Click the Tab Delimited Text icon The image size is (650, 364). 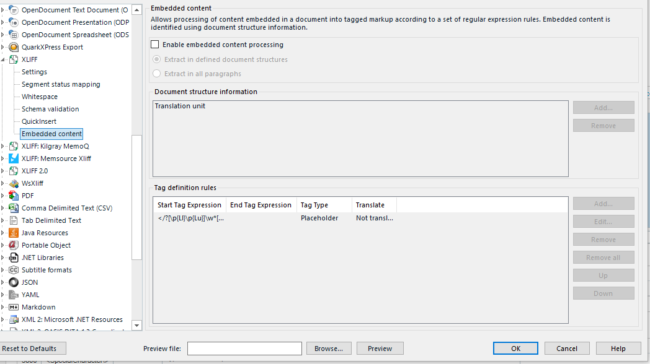[x=14, y=220]
